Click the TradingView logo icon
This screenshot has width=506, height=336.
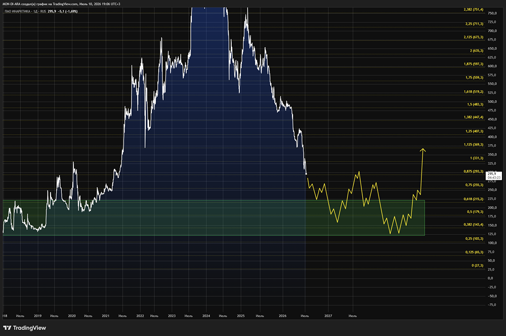tap(7, 328)
